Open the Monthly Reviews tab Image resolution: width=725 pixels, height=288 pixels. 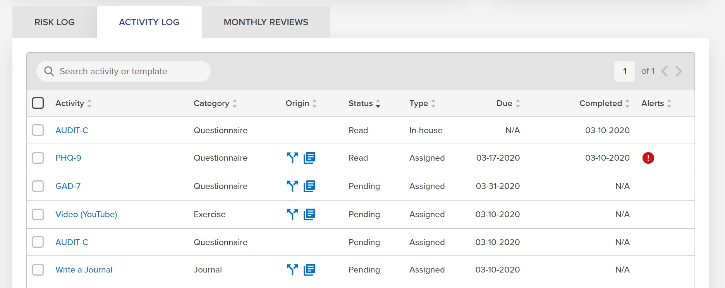[266, 22]
